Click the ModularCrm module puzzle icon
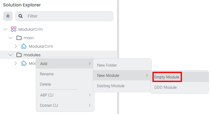Viewport: 212px width, 114px height. tap(24, 46)
